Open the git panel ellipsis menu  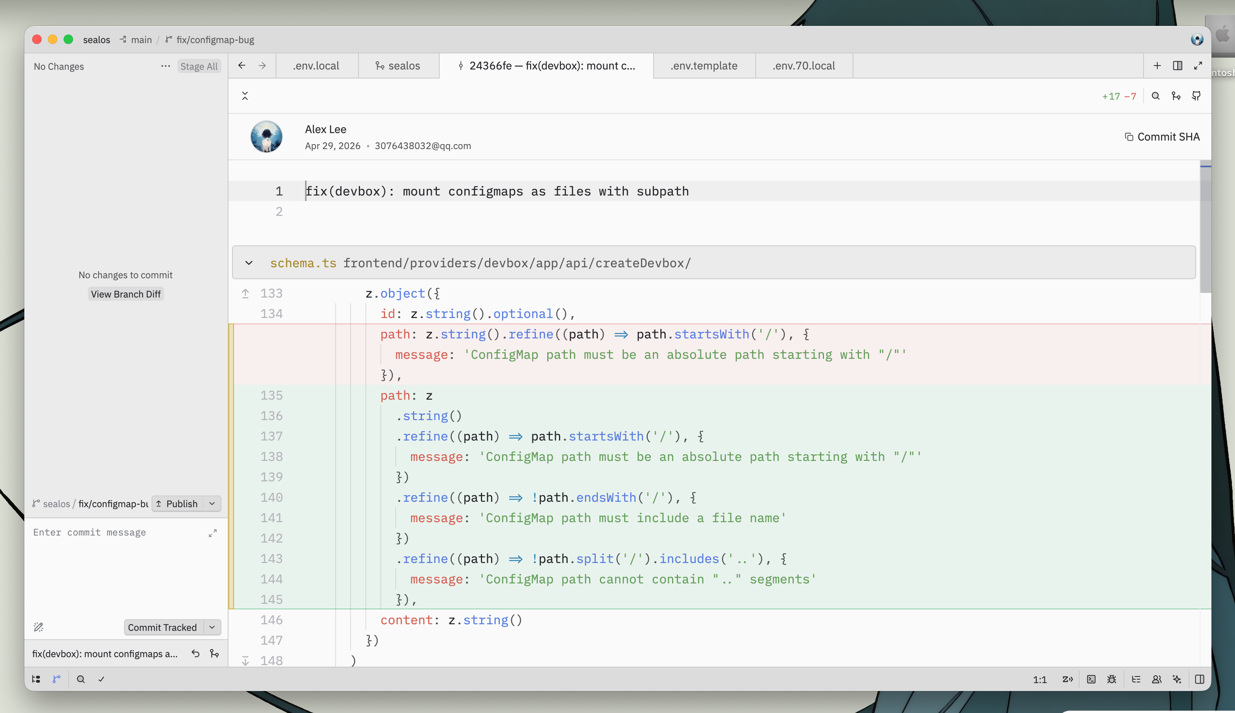[165, 66]
